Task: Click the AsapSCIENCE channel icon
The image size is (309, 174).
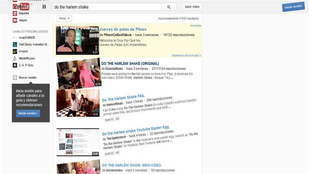Action: point(15,38)
